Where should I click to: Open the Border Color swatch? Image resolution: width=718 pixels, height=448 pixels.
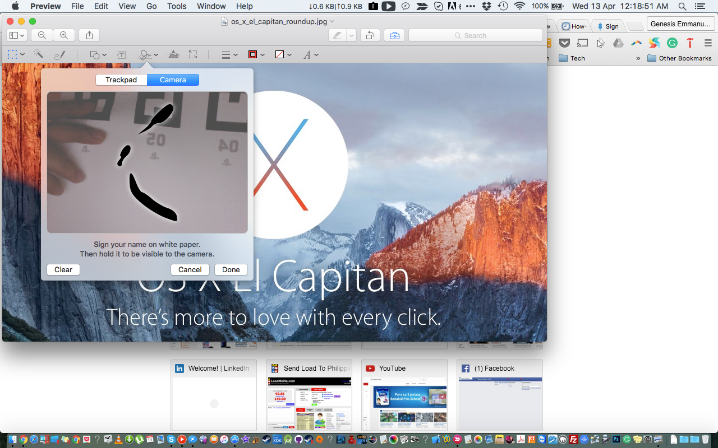[x=256, y=54]
